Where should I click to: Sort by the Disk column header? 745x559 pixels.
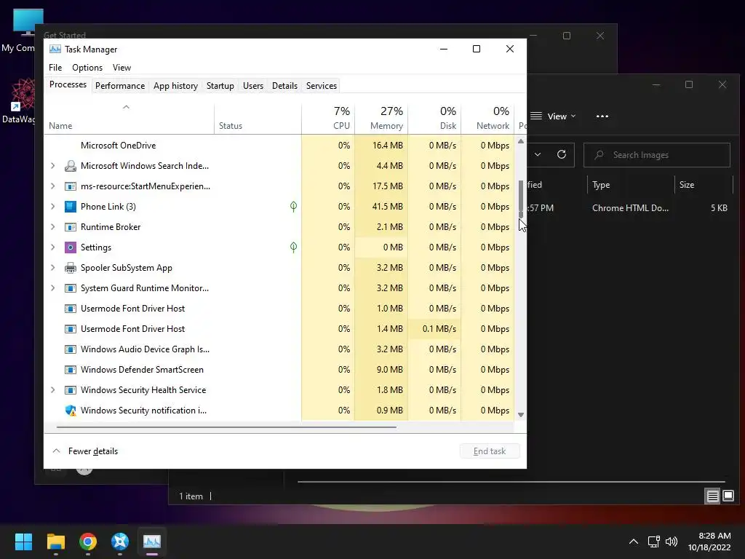coord(435,119)
